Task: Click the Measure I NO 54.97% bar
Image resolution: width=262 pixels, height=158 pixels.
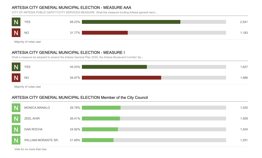Action: click(x=122, y=78)
